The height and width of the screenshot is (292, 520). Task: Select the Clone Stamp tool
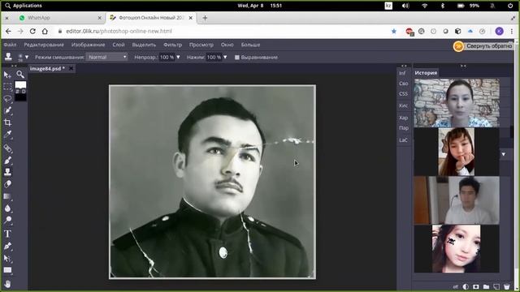coord(7,172)
